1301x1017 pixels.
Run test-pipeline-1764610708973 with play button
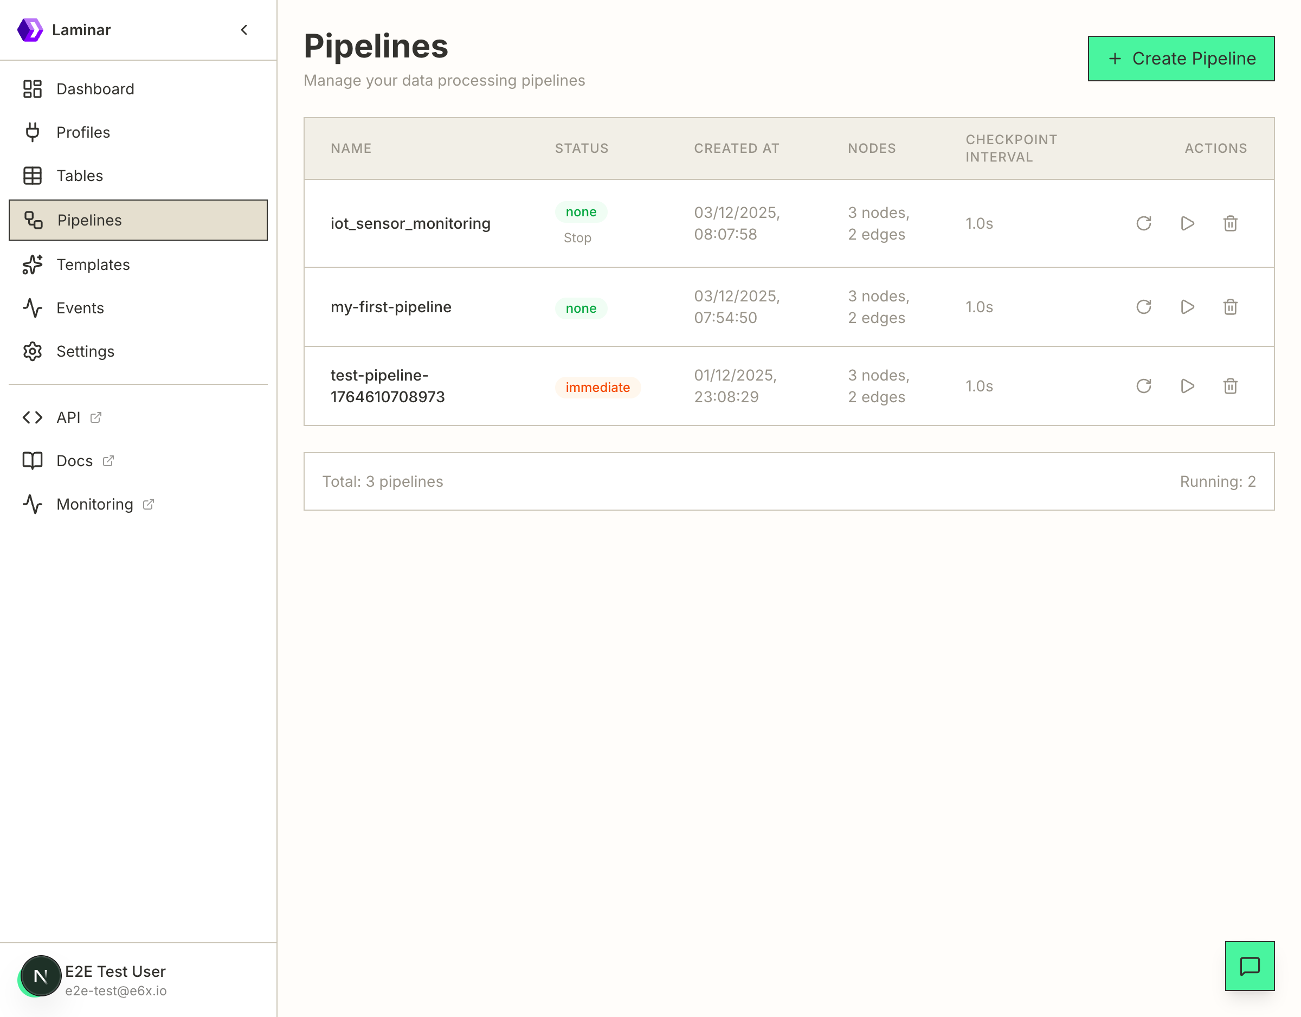[x=1187, y=386]
